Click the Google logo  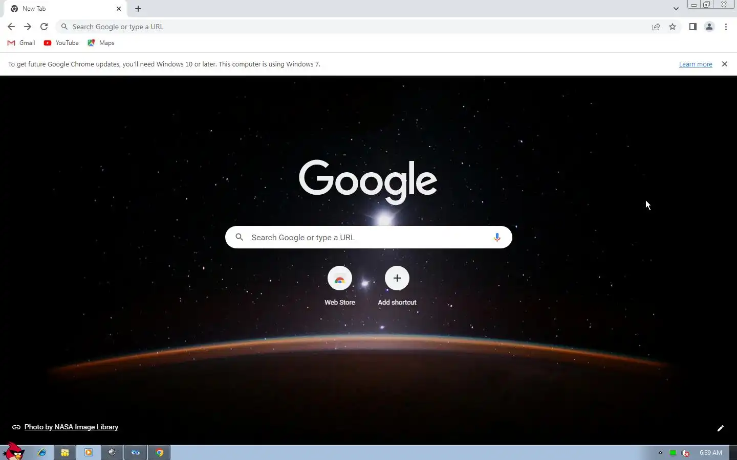coord(368,182)
